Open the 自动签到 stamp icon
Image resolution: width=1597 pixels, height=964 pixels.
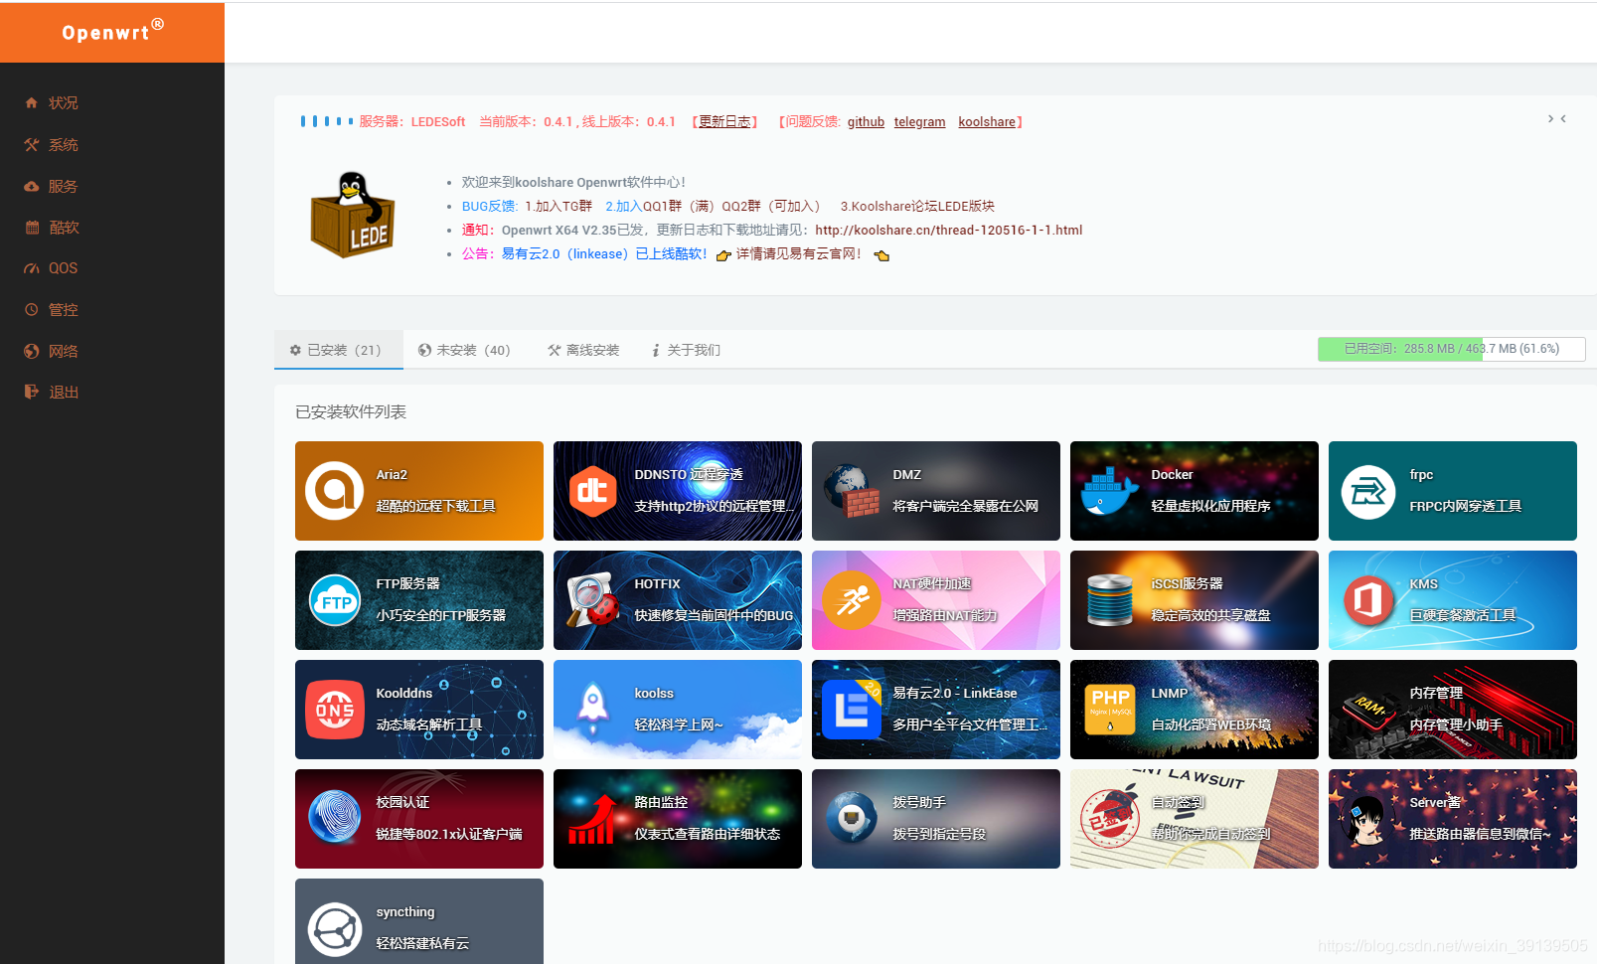pos(1109,817)
